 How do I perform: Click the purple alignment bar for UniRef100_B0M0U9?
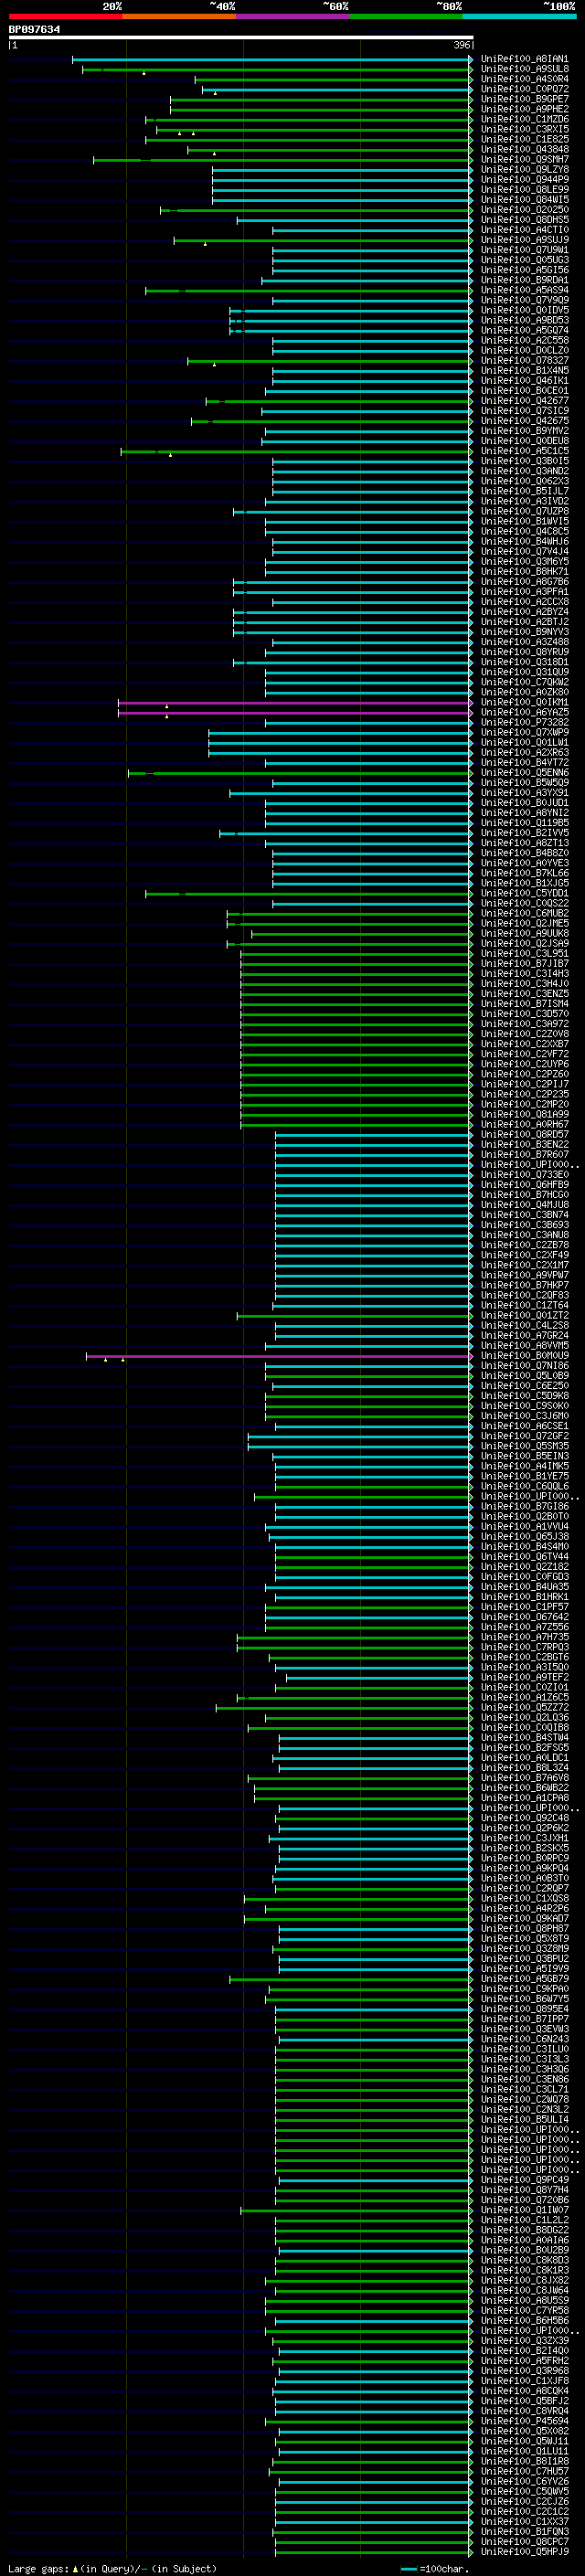(x=279, y=1356)
